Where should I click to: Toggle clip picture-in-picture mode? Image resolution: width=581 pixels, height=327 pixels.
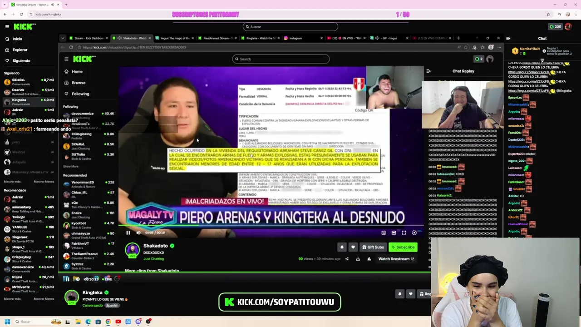384,233
